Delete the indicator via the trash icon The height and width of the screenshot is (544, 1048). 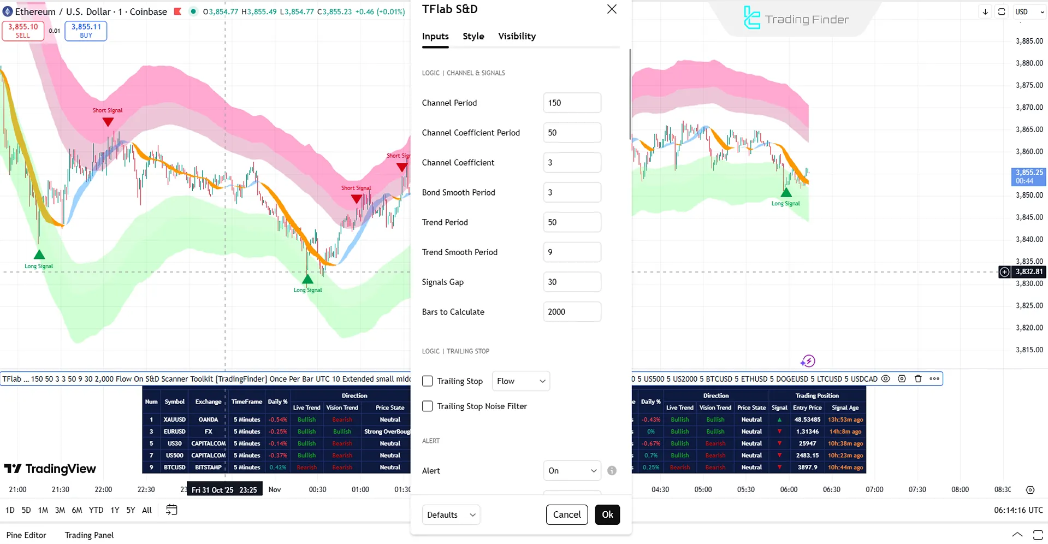coord(918,379)
